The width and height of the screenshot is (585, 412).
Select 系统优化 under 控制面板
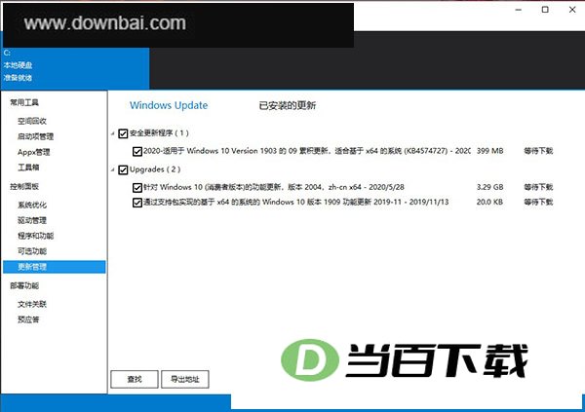32,205
